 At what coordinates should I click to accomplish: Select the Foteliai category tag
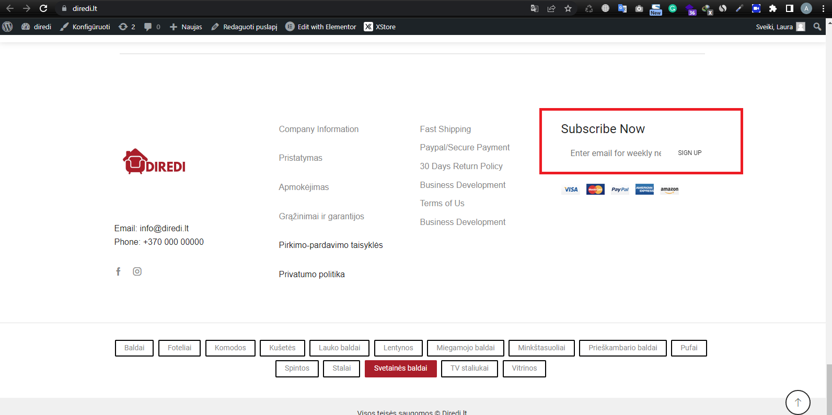click(x=179, y=348)
